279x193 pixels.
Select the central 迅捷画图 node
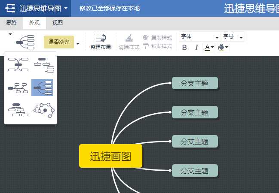pos(110,156)
